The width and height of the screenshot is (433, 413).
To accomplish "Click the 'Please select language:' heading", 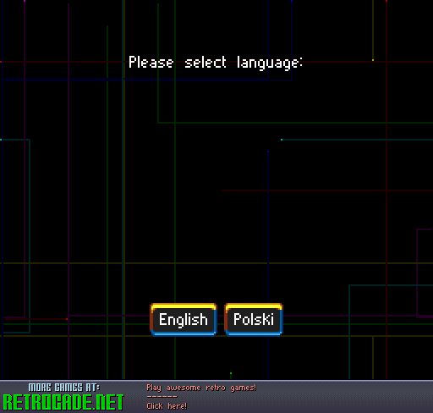I will pyautogui.click(x=216, y=63).
